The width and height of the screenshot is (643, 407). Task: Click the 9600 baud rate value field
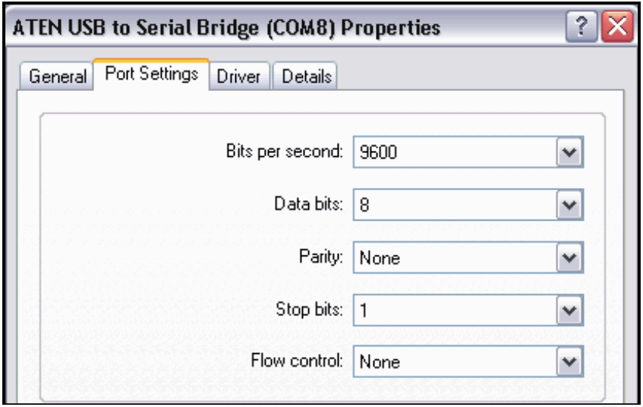point(453,153)
